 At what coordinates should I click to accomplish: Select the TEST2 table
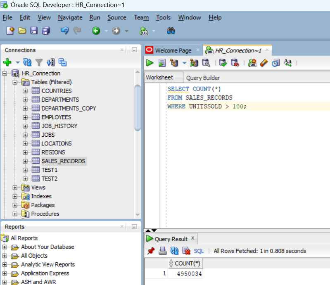coord(50,179)
